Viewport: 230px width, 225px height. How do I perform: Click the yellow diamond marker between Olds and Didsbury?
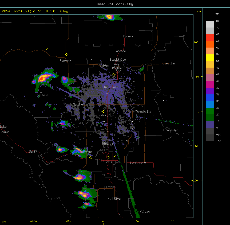tap(104, 111)
